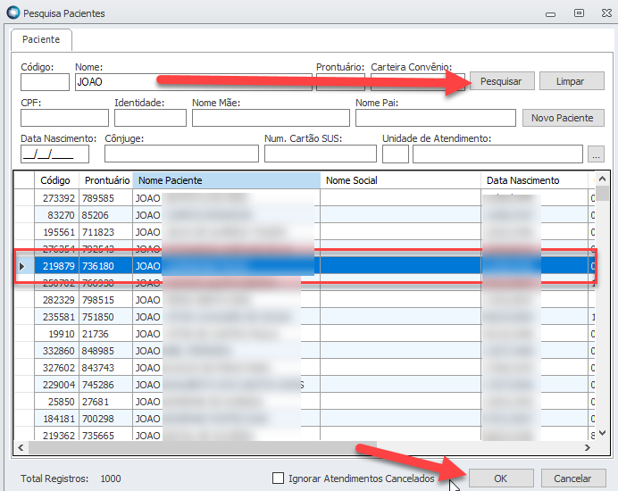Switch to the Paciente tab

(x=41, y=39)
